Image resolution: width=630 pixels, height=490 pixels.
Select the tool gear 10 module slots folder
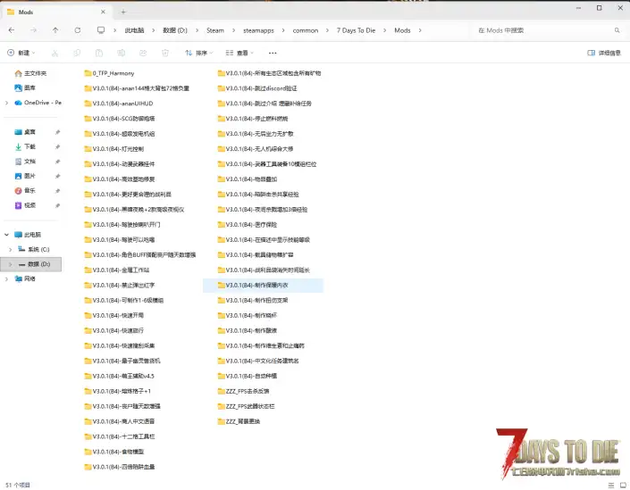(x=267, y=164)
